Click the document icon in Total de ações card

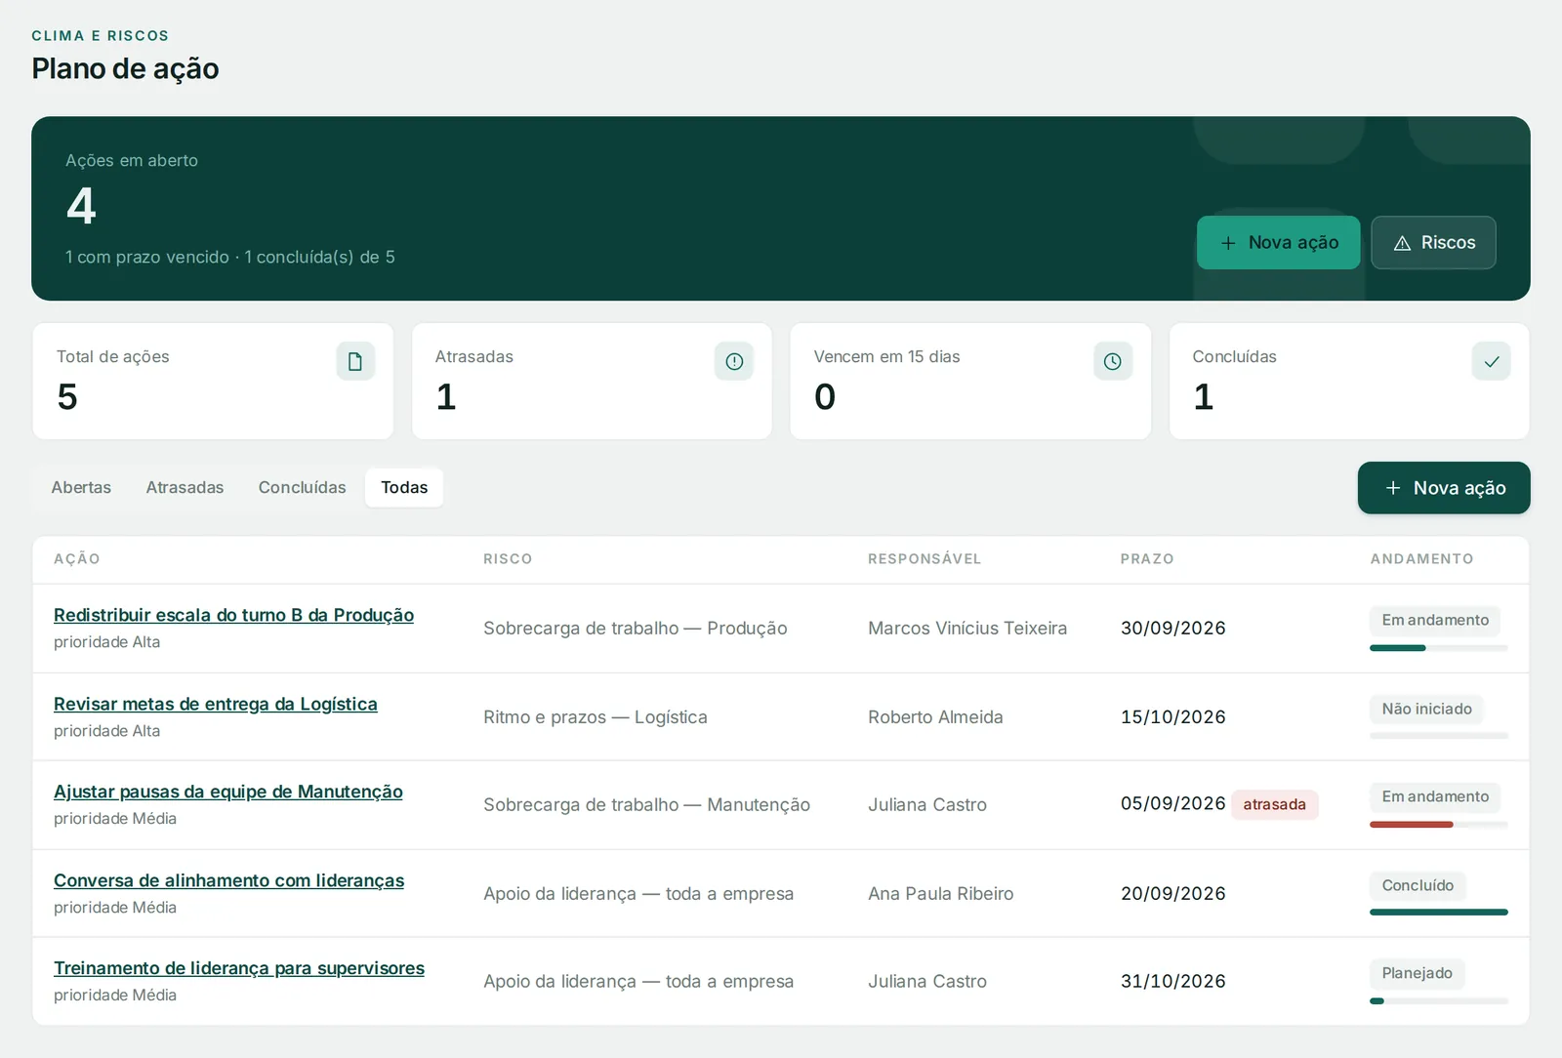(355, 361)
